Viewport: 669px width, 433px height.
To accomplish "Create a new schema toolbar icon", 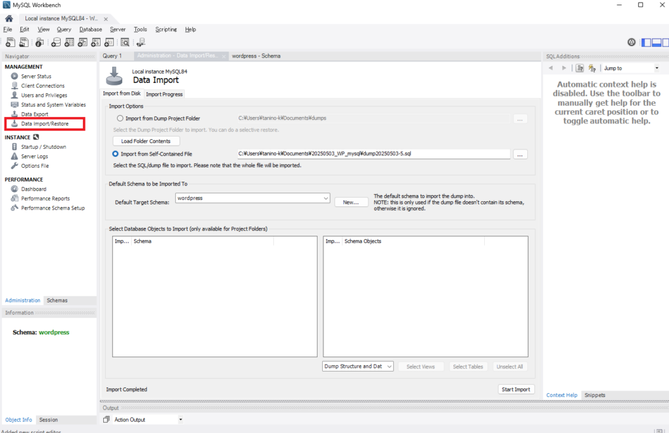I will 56,42.
